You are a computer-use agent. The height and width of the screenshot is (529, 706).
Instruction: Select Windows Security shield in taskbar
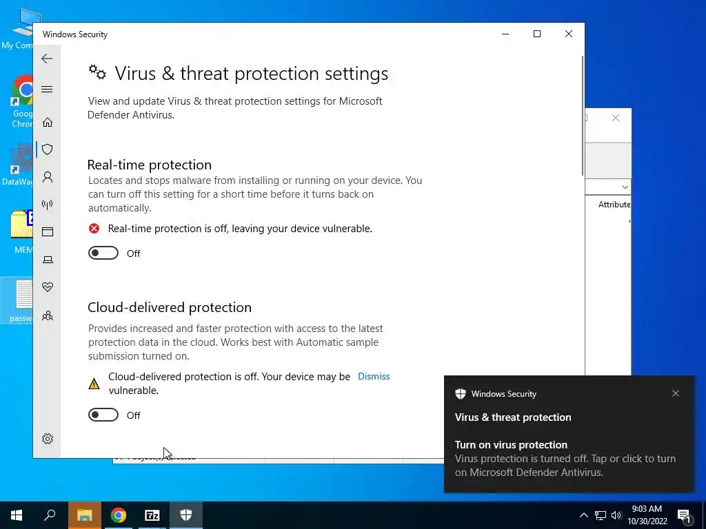coord(186,515)
